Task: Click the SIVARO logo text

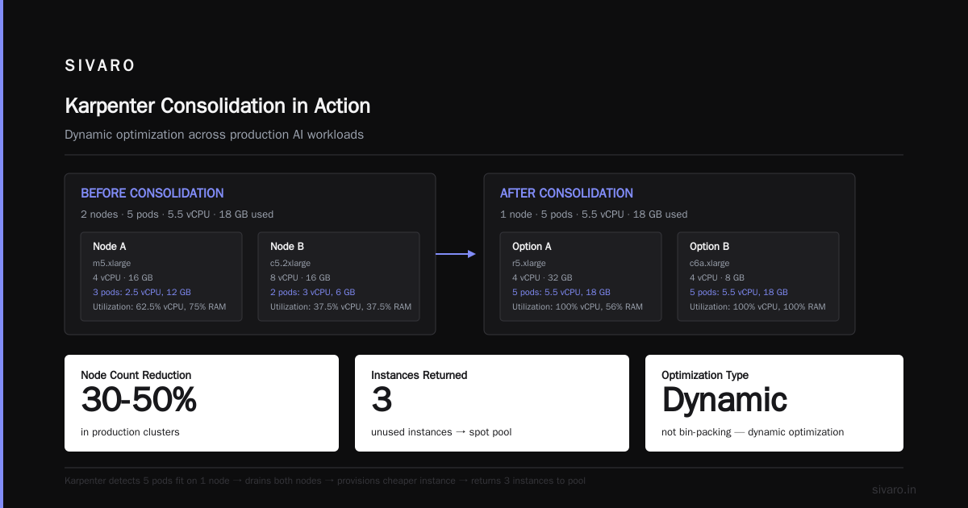Action: (x=100, y=66)
